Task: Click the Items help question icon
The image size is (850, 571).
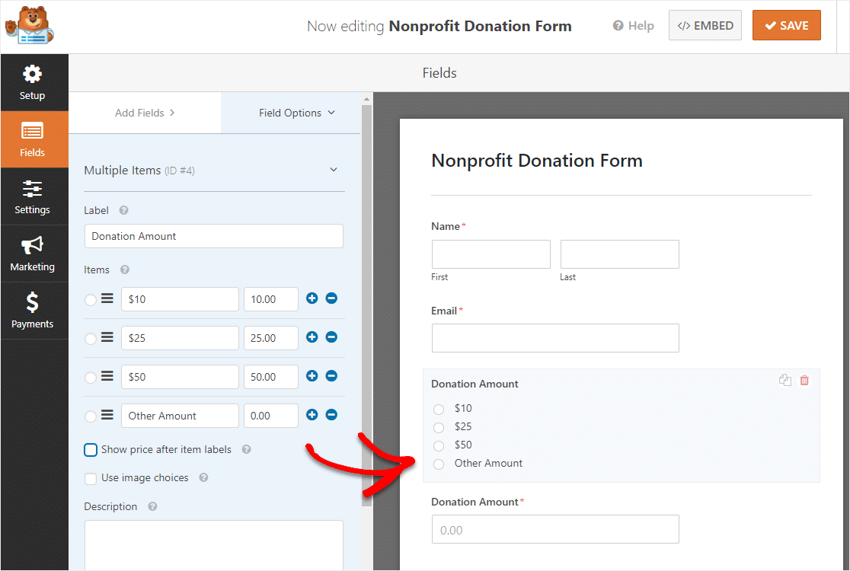Action: click(x=125, y=270)
